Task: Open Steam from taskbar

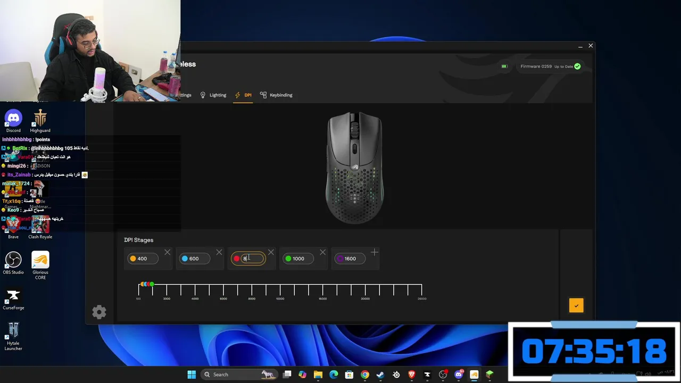Action: (380, 374)
